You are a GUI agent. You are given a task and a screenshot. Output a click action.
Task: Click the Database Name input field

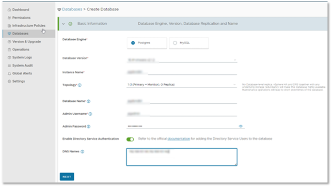pos(182,101)
